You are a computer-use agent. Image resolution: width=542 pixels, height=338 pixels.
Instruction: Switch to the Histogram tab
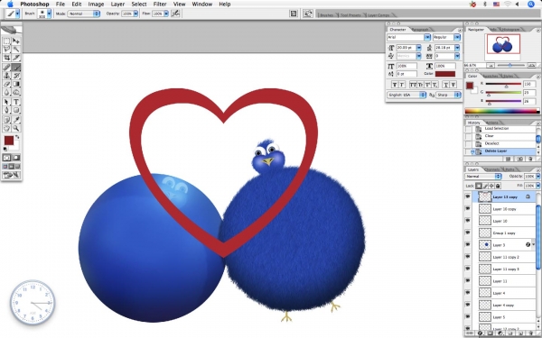coord(510,30)
